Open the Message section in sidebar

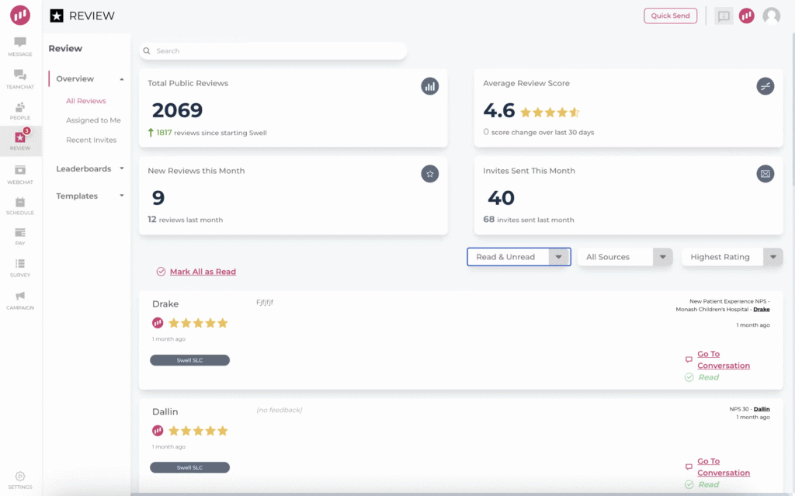[20, 46]
